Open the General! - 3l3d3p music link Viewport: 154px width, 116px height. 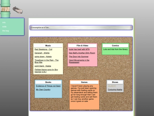coord(42,53)
